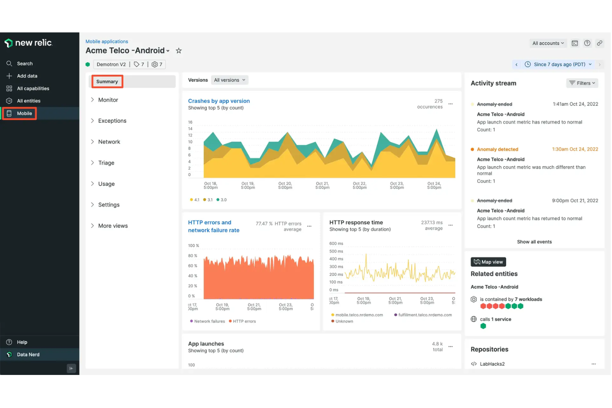
Task: Click the Demotron V2 account label
Action: pos(111,64)
